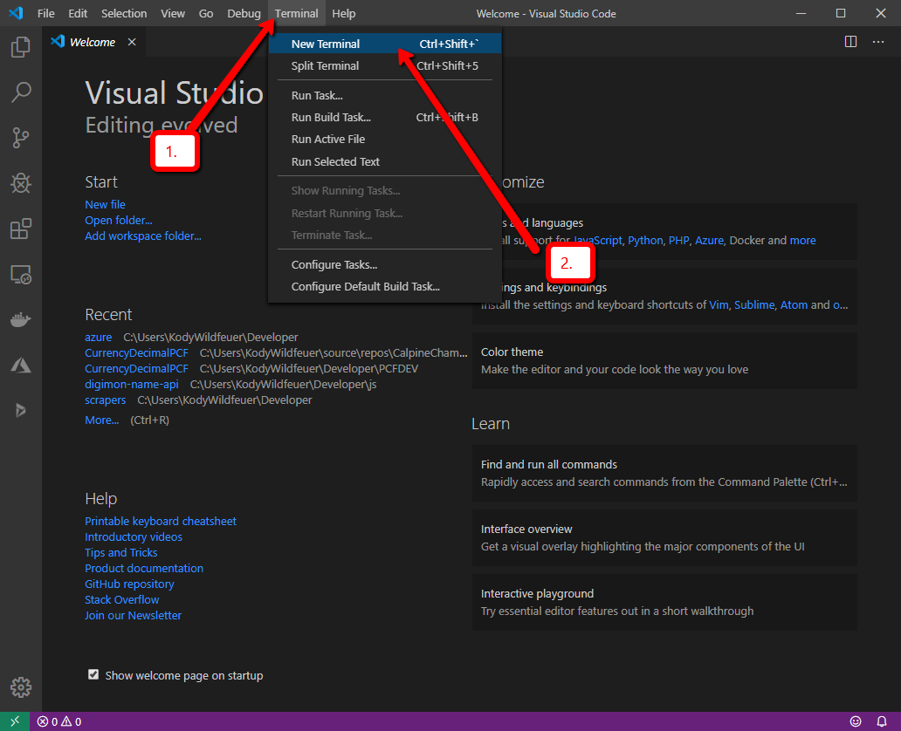Open the Edit menu
This screenshot has height=731, width=901.
(78, 13)
